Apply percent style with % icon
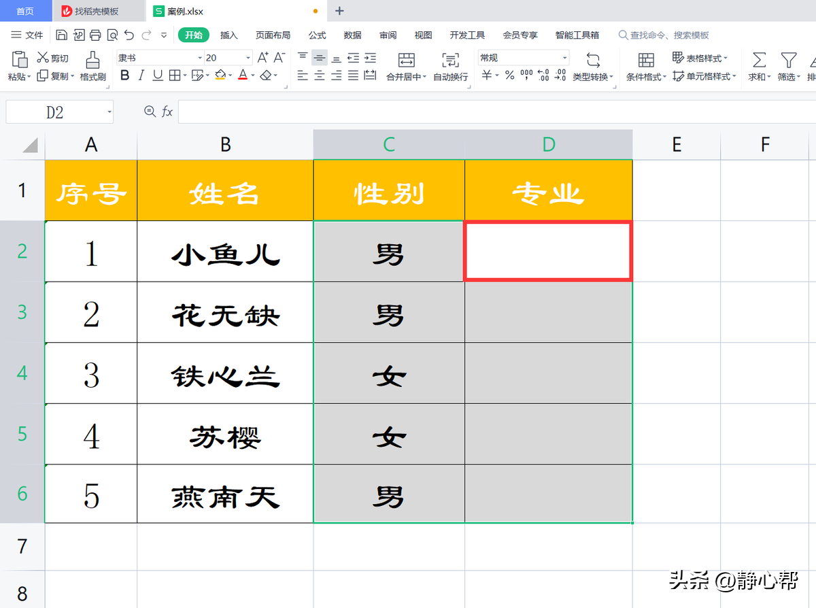816x608 pixels. [x=509, y=75]
